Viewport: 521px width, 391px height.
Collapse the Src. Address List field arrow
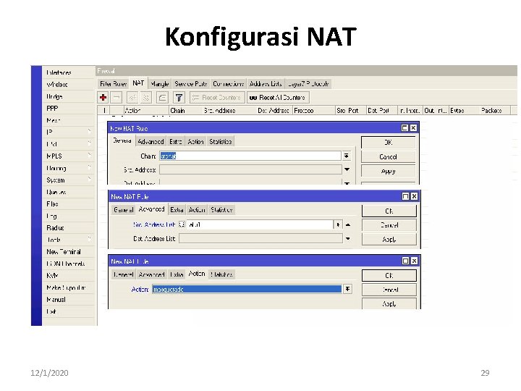pyautogui.click(x=348, y=224)
